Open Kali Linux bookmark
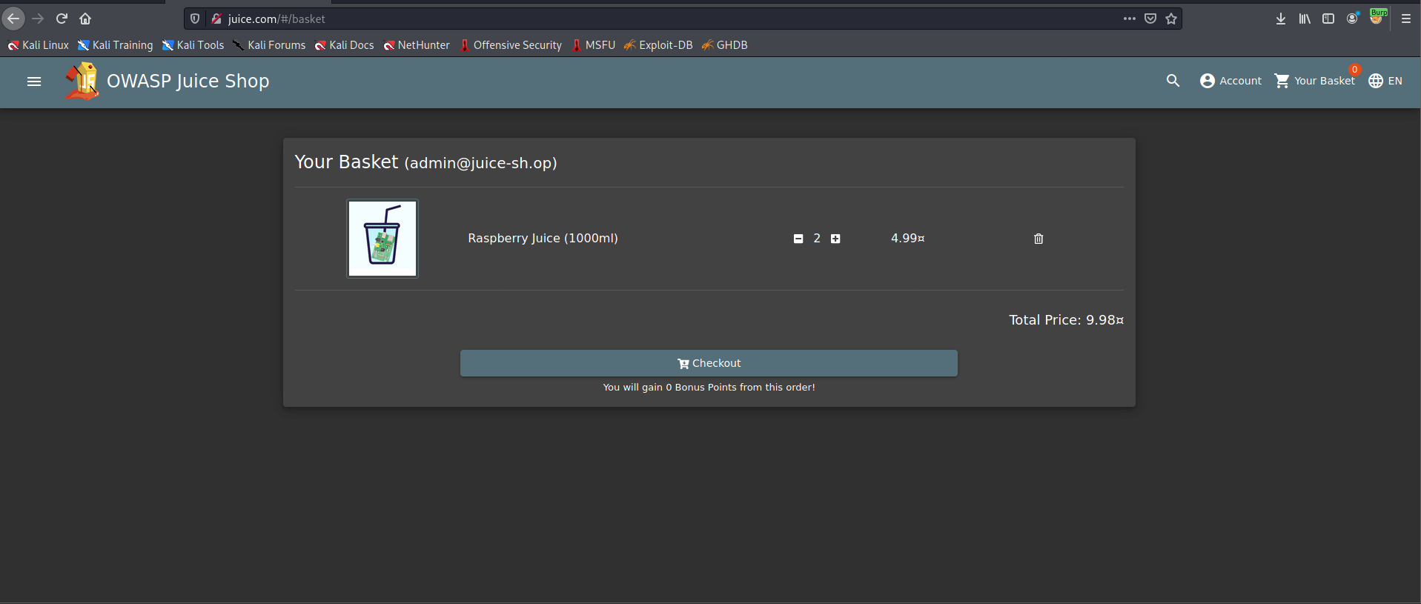This screenshot has width=1421, height=604. (38, 45)
